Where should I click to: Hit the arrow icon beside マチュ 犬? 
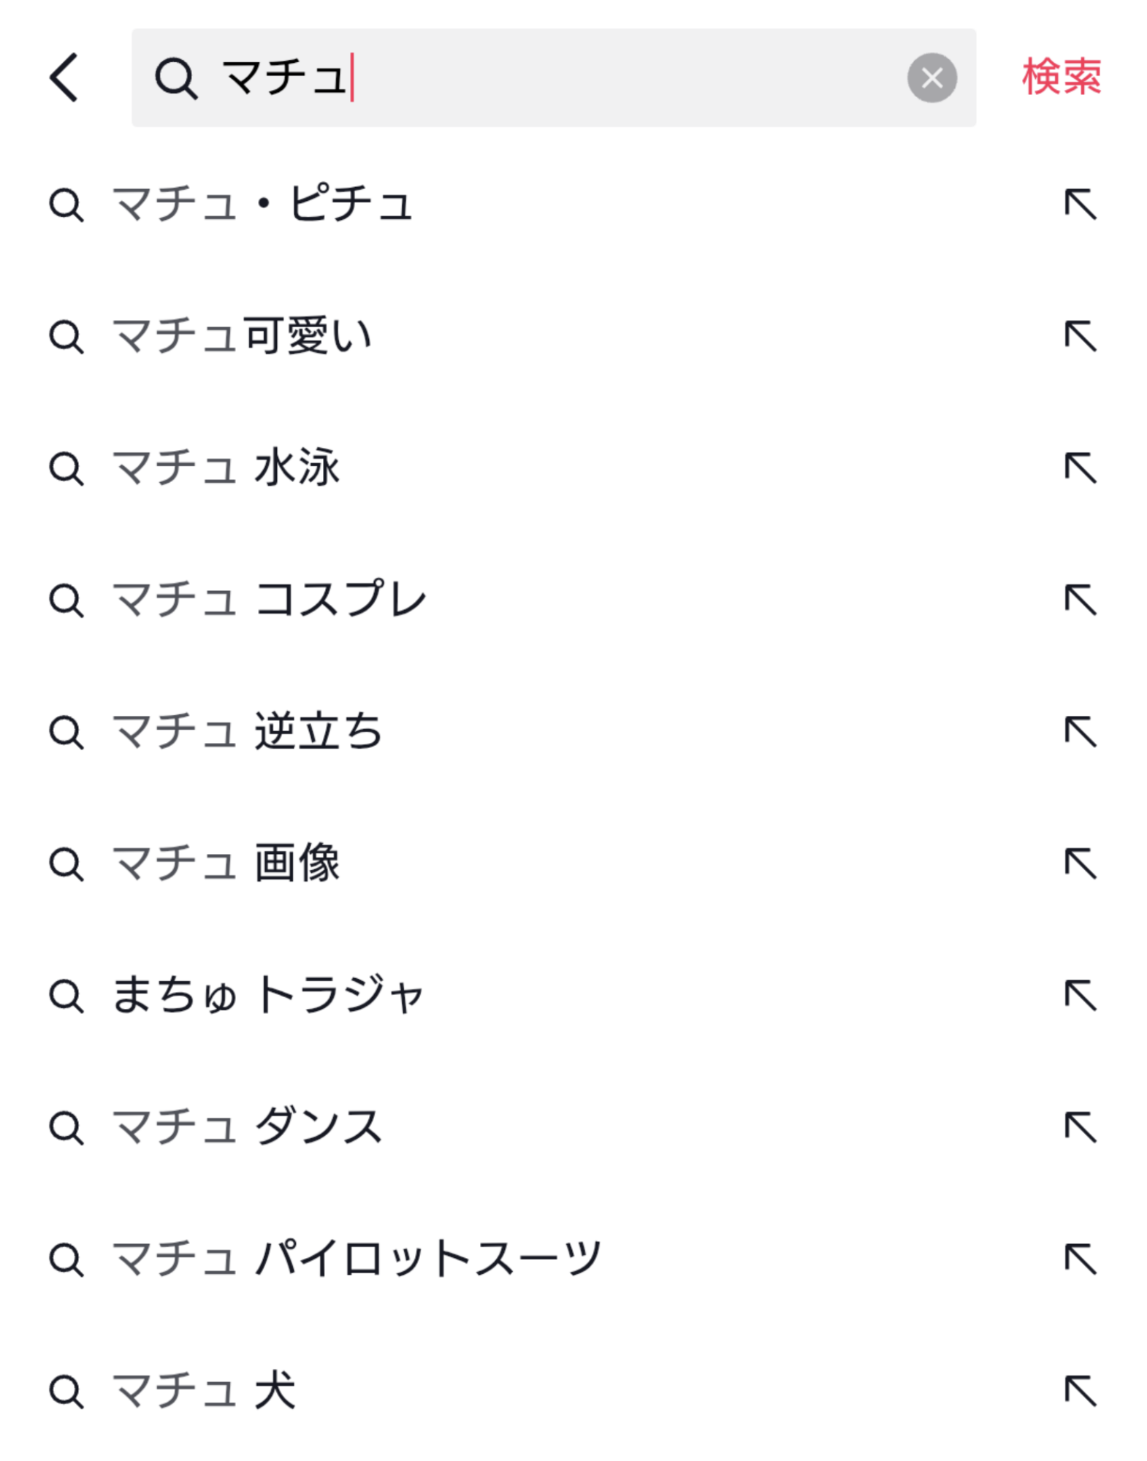[x=1081, y=1390]
